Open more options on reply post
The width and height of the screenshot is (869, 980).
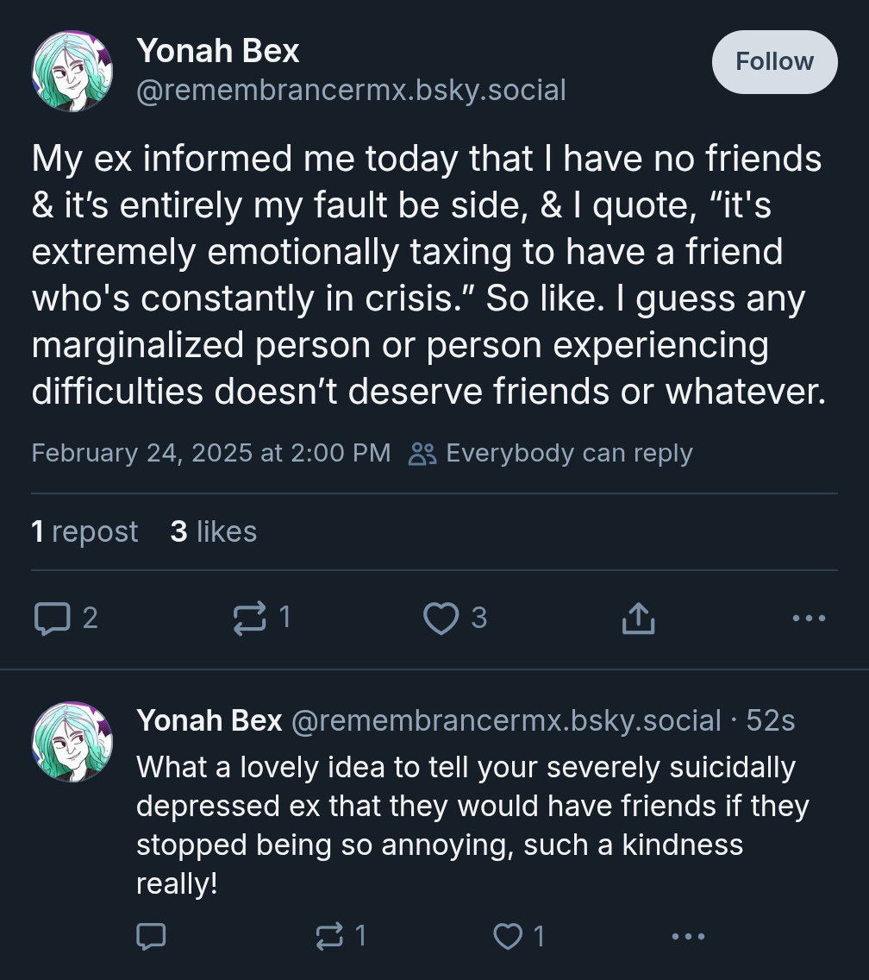pos(688,936)
